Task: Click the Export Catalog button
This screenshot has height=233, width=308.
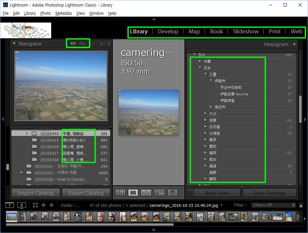Action: (86, 193)
